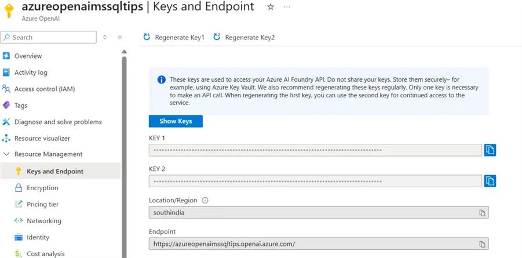Click the purple Tags icon
The width and height of the screenshot is (522, 258).
[x=6, y=106]
